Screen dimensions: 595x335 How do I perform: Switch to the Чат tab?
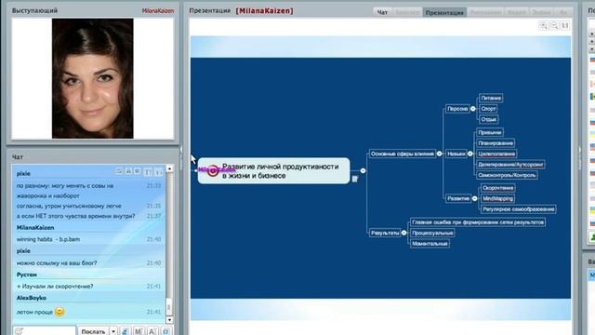382,12
